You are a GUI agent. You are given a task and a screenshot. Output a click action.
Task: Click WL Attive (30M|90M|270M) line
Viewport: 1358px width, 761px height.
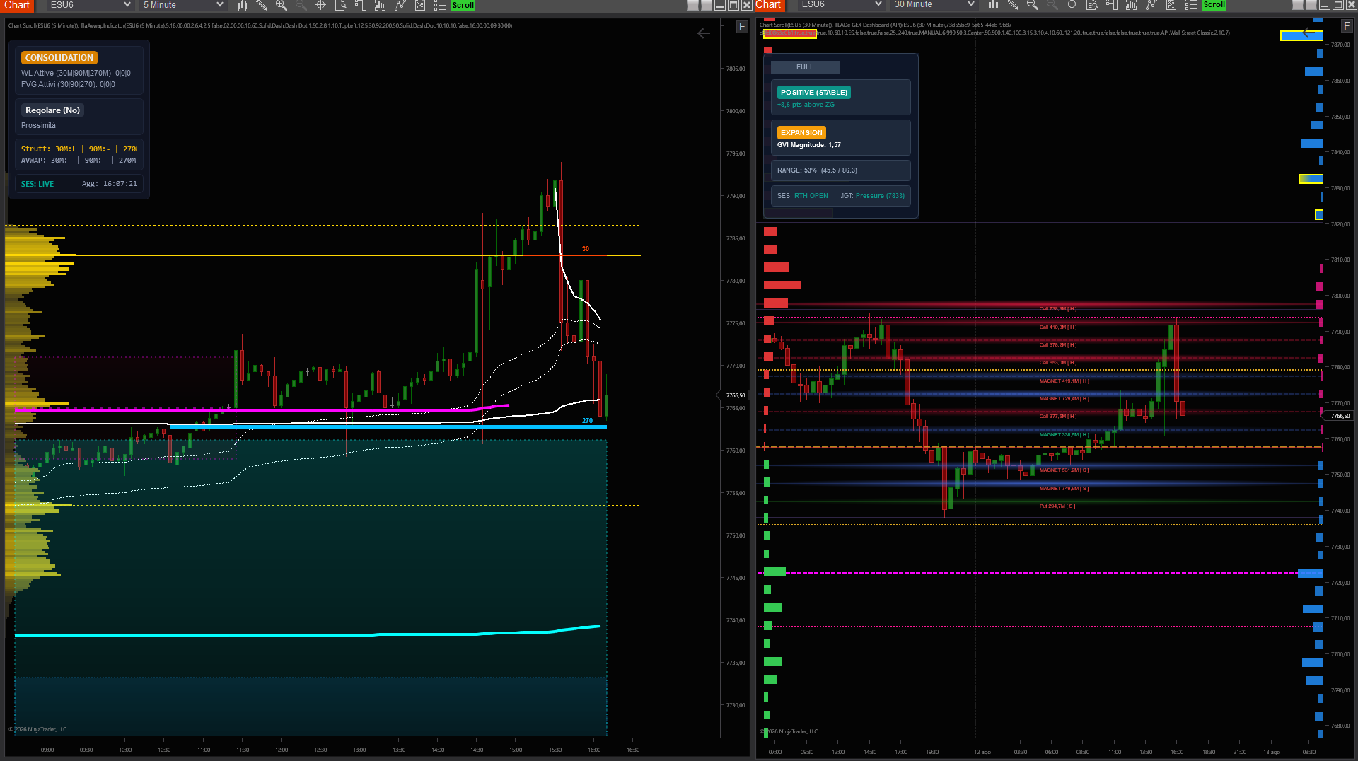pos(76,73)
